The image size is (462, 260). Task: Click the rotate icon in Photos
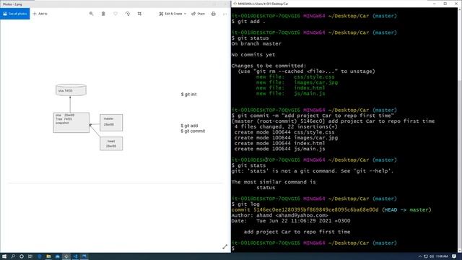coord(128,14)
